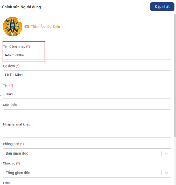
Task: Open Phòng ban combo showing Ban giám đốc
Action: (82, 153)
